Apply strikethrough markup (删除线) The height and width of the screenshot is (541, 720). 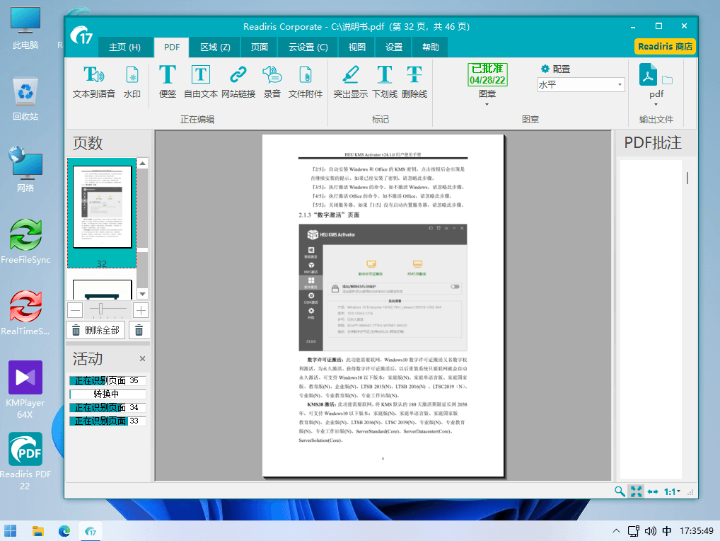[414, 81]
